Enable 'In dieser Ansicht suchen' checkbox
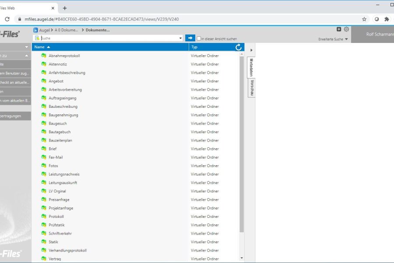The height and width of the screenshot is (263, 394). tap(199, 39)
